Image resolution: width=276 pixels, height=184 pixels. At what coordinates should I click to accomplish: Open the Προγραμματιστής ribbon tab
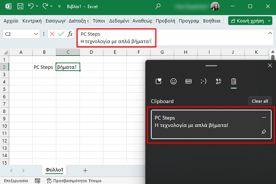tap(189, 21)
